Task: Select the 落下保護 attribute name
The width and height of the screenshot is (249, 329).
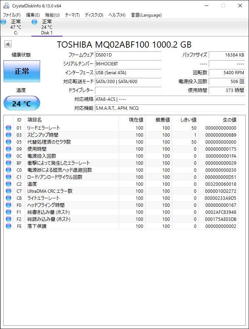Action: tap(37, 226)
